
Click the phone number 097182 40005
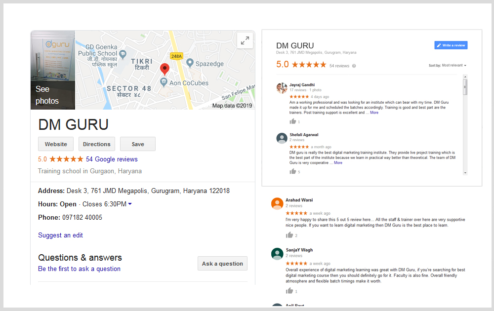pos(82,217)
